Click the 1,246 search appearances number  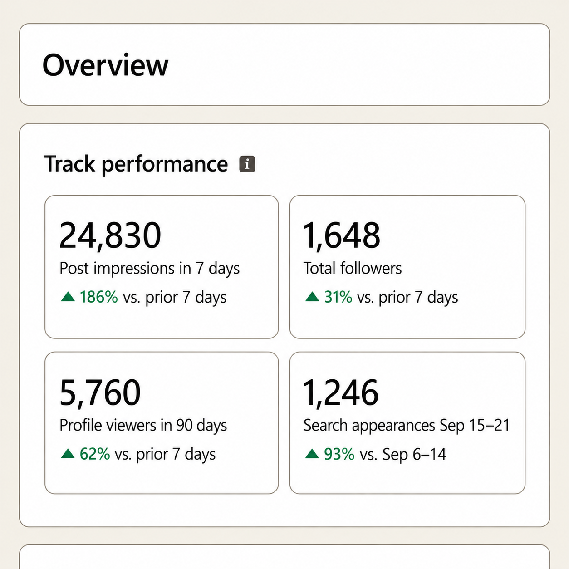tap(340, 392)
